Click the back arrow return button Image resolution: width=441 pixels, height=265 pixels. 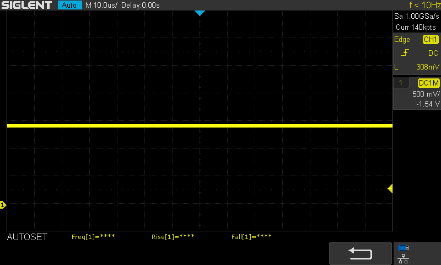(361, 253)
